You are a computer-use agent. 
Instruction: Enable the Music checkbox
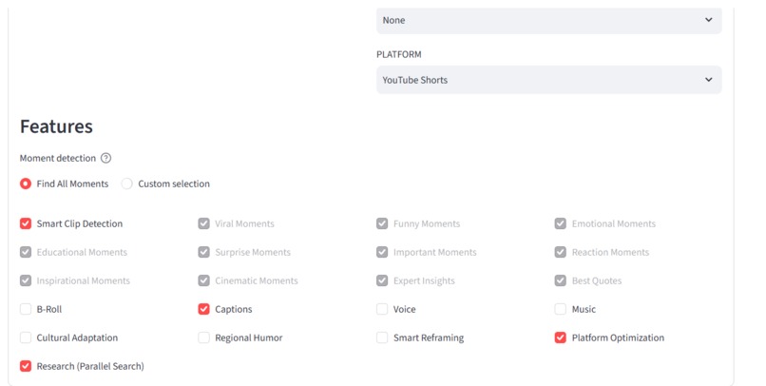(561, 309)
